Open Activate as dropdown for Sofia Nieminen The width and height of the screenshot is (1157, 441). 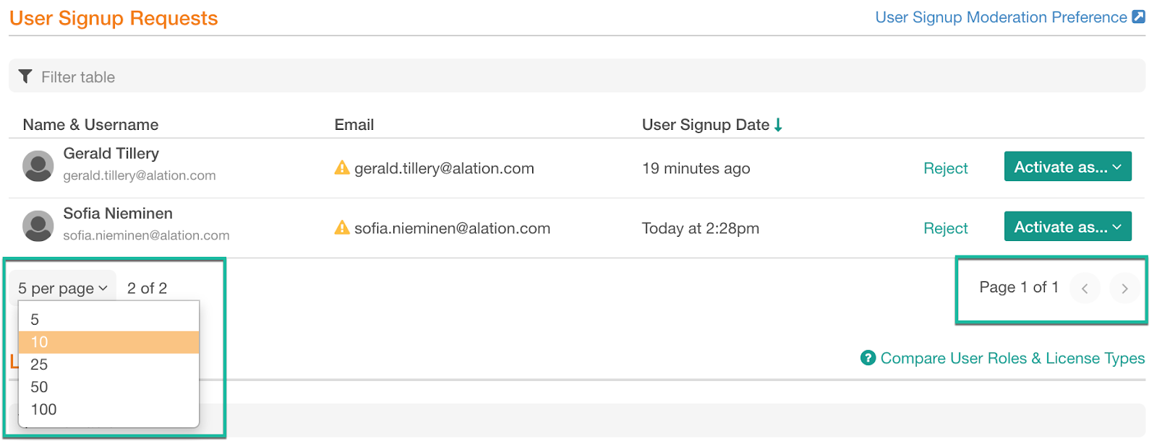click(x=1067, y=227)
